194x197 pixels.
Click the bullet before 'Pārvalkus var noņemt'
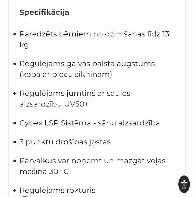tap(15, 161)
